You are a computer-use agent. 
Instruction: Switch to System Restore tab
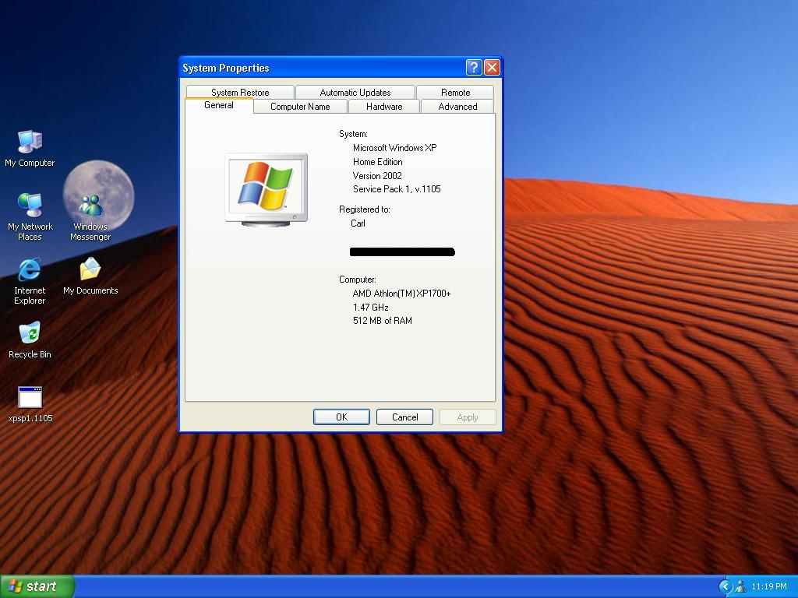point(240,92)
